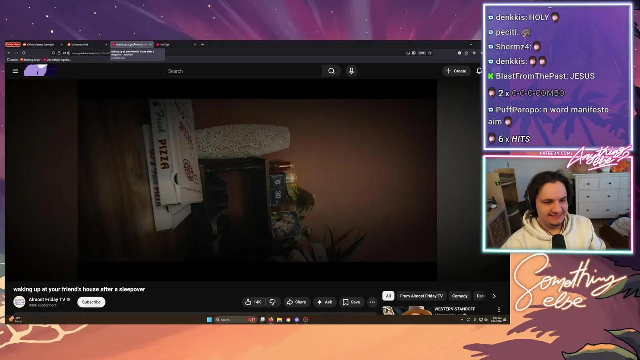The image size is (640, 360).
Task: Select From Almost Friday TV chip
Action: [x=421, y=296]
